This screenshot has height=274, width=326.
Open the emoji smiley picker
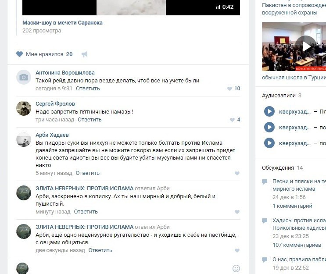click(x=236, y=268)
